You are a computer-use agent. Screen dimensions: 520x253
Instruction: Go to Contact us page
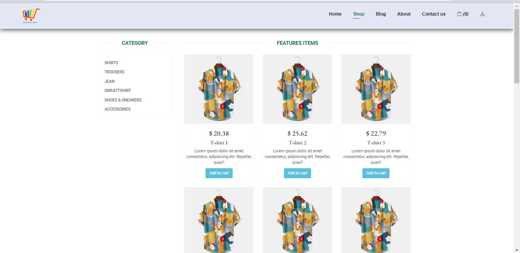(434, 14)
